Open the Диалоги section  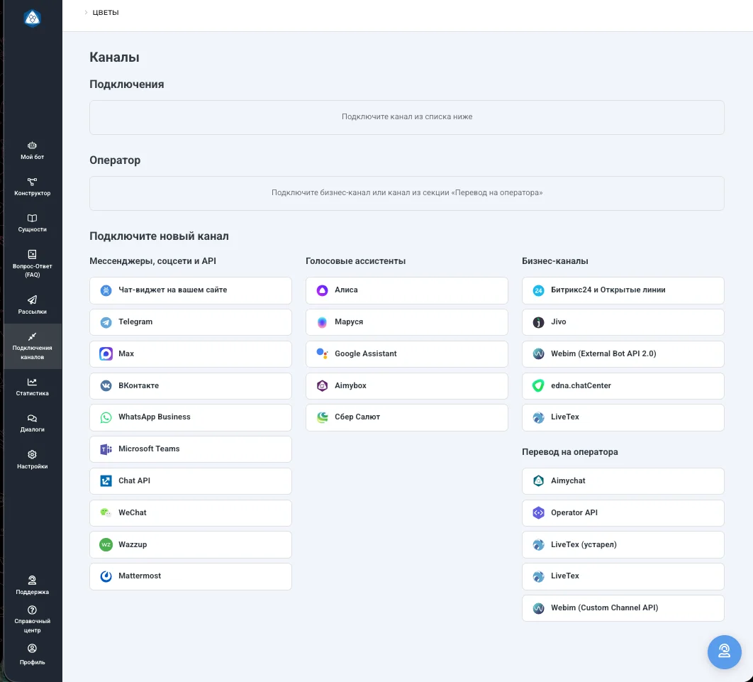coord(32,424)
